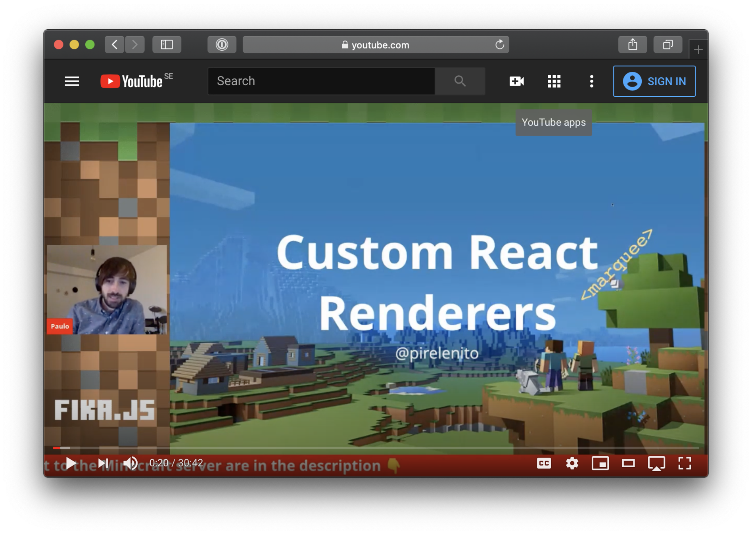Click the red window close button
752x535 pixels.
[x=59, y=44]
